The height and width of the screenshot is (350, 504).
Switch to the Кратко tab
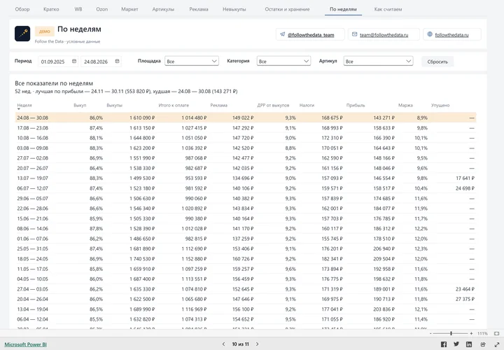tap(51, 9)
